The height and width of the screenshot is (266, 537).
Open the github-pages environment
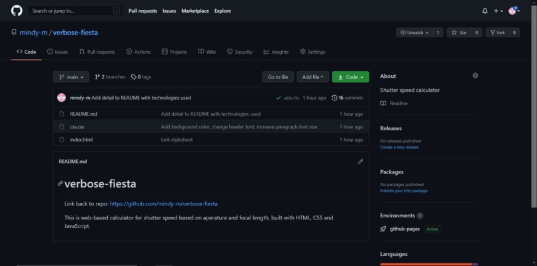click(405, 229)
